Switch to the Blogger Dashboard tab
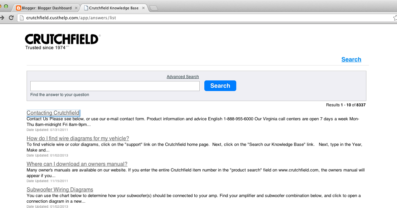The width and height of the screenshot is (397, 208). [x=47, y=8]
